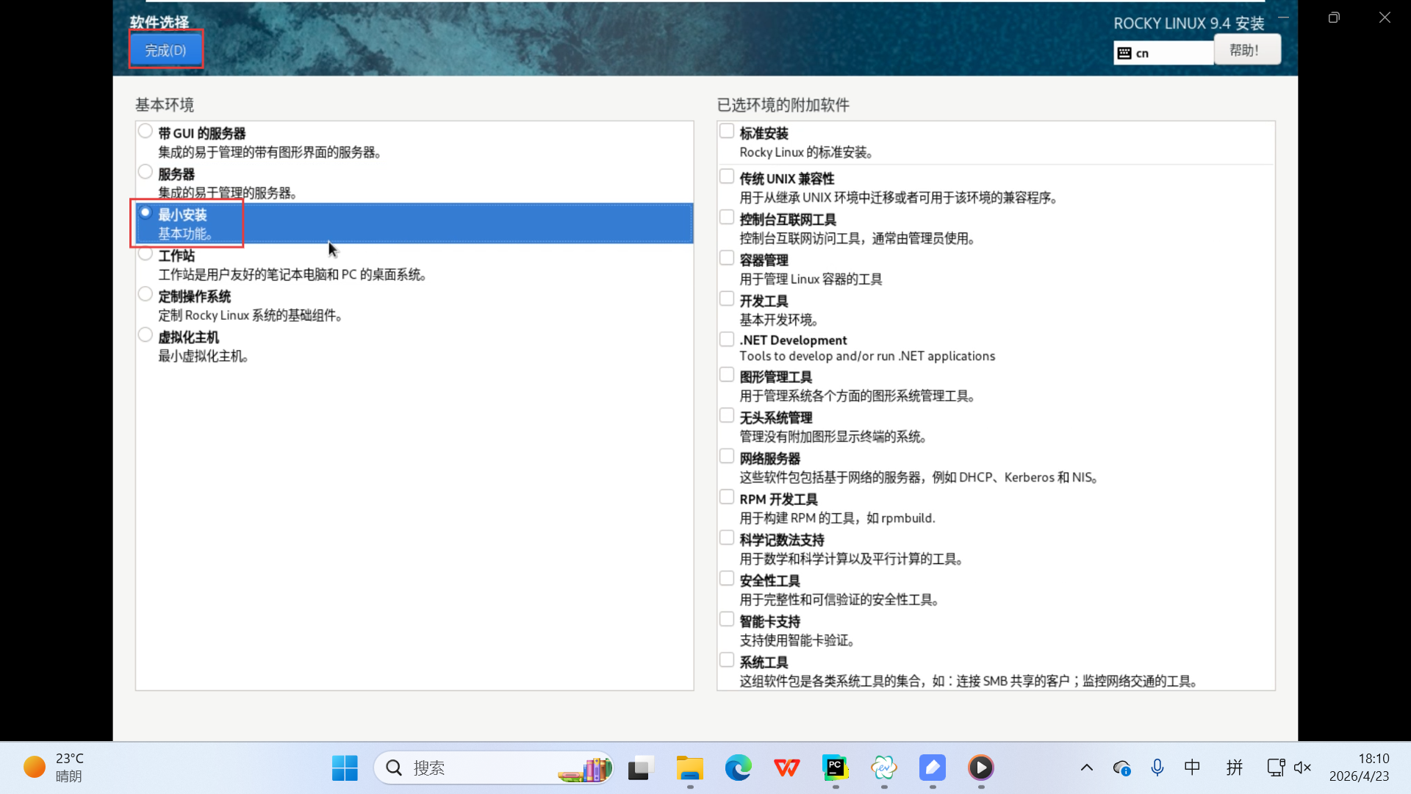This screenshot has height=794, width=1411.
Task: Click the muted volume tray icon
Action: tap(1302, 768)
